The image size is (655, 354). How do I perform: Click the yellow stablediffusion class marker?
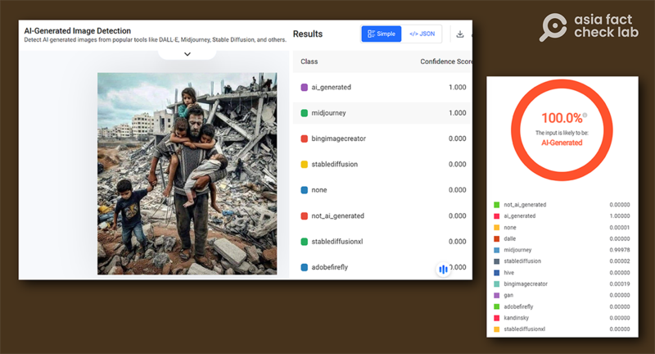click(x=305, y=165)
